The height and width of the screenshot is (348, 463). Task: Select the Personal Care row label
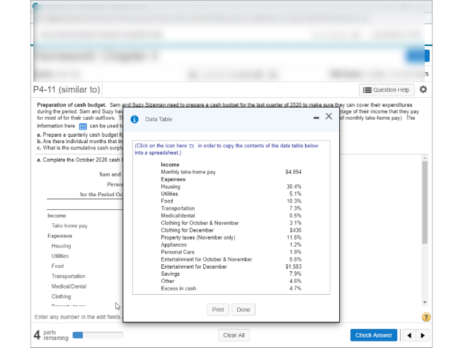178,252
